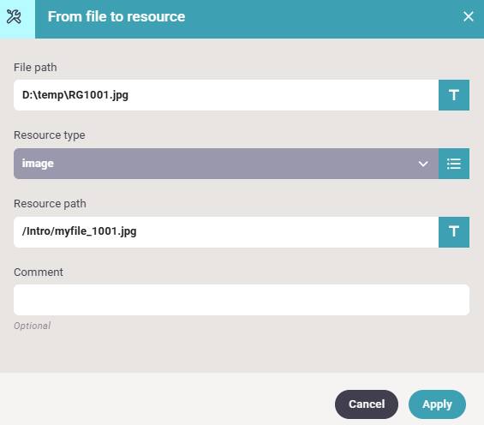Click the T text-mode icon beside File path

(x=454, y=95)
